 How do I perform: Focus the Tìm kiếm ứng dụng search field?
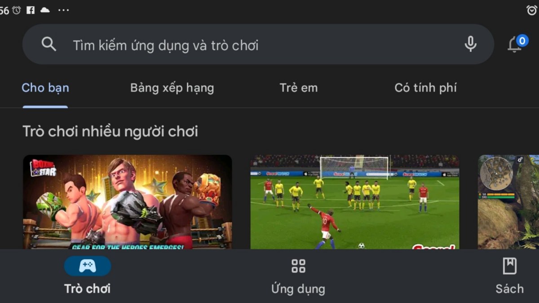click(258, 44)
